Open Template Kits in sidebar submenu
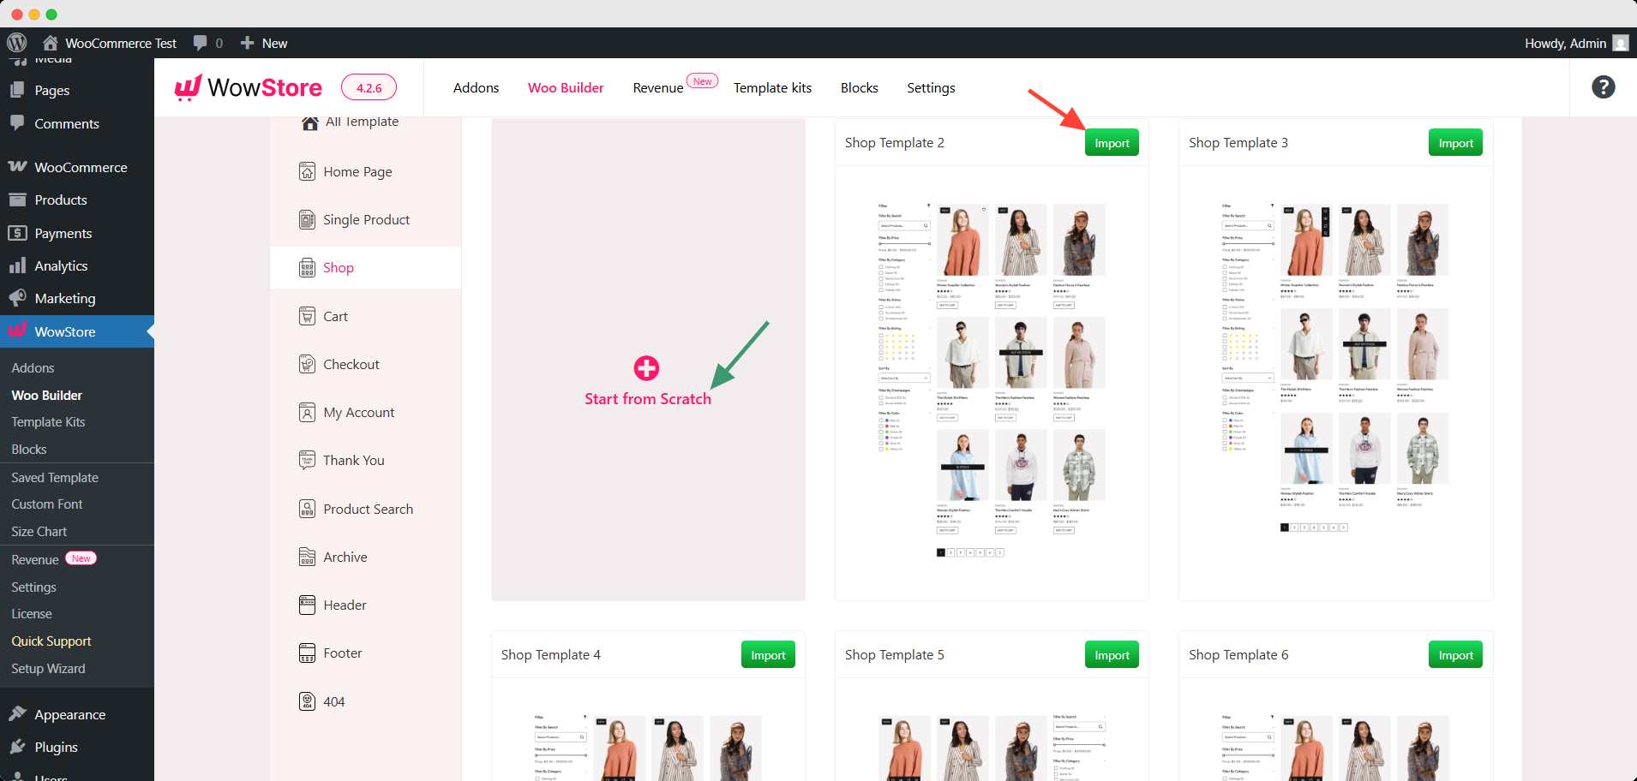This screenshot has width=1637, height=781. [48, 422]
